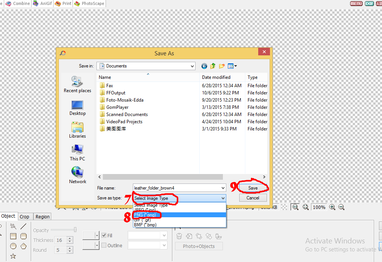Screen dimensions: 382x262
Task: Click the Save button
Action: pyautogui.click(x=253, y=188)
